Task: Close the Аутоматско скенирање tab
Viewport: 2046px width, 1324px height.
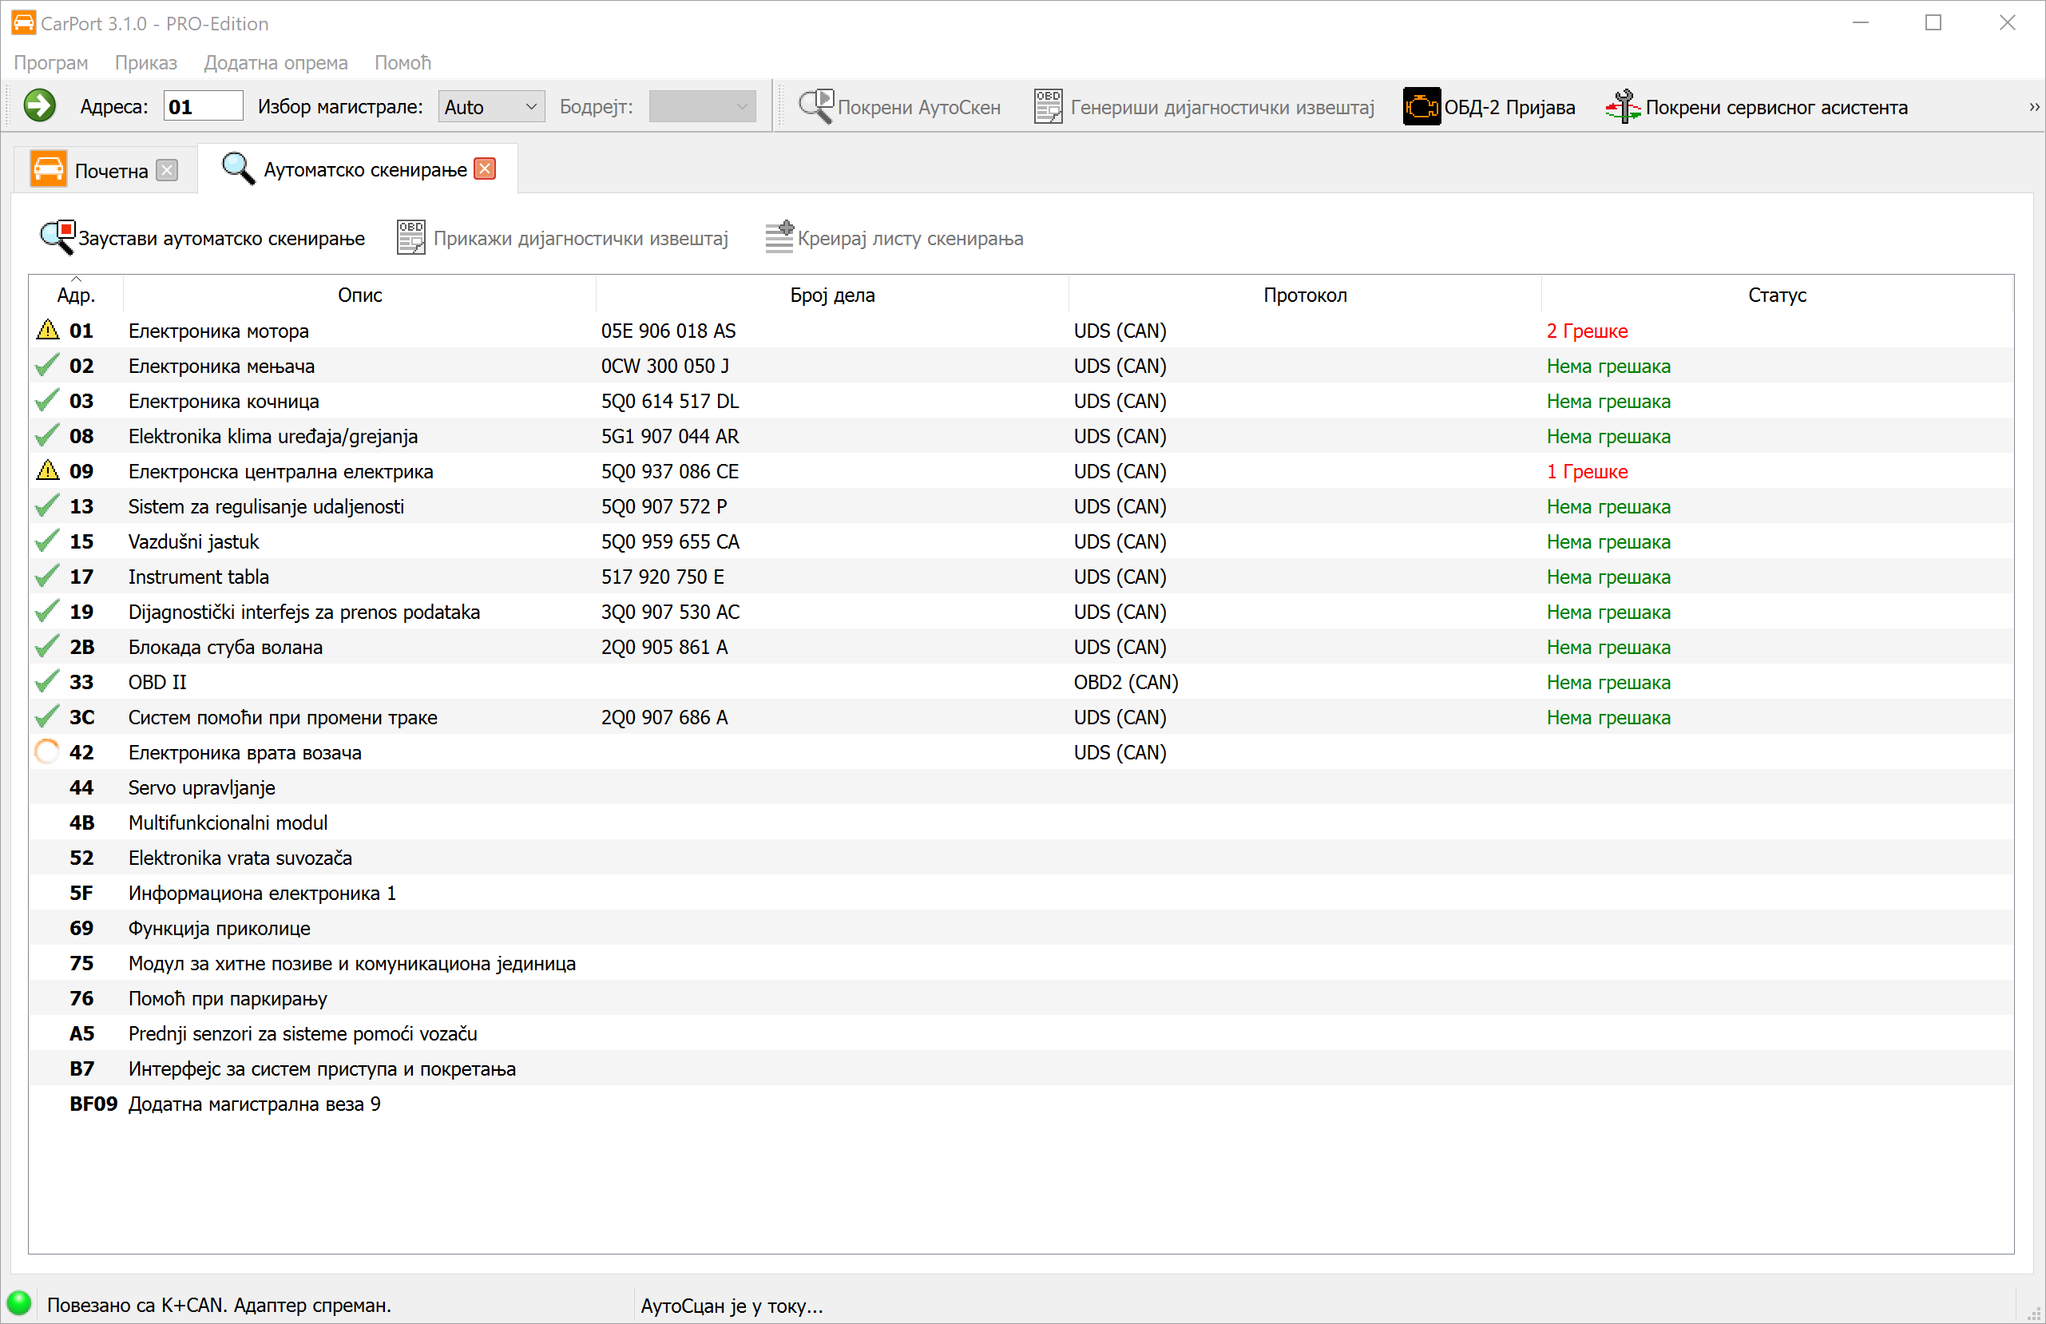Action: click(485, 169)
